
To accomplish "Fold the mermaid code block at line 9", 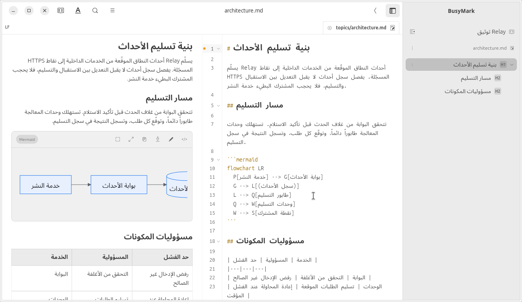I will point(218,160).
